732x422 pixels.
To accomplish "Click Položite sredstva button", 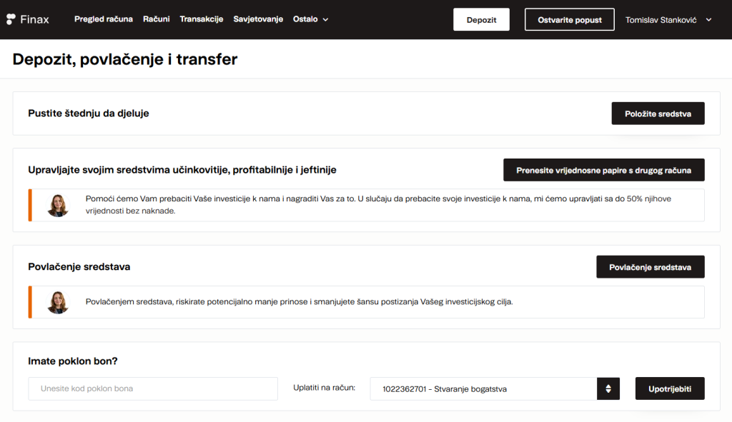I will (658, 114).
